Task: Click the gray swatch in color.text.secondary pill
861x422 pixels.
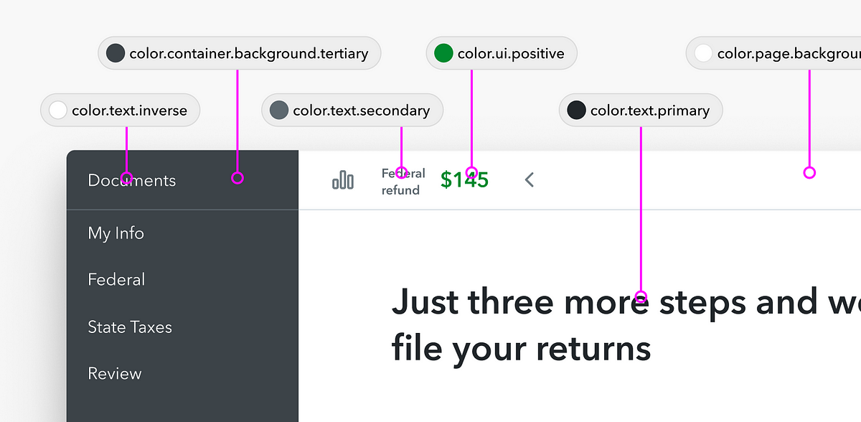Action: 278,110
